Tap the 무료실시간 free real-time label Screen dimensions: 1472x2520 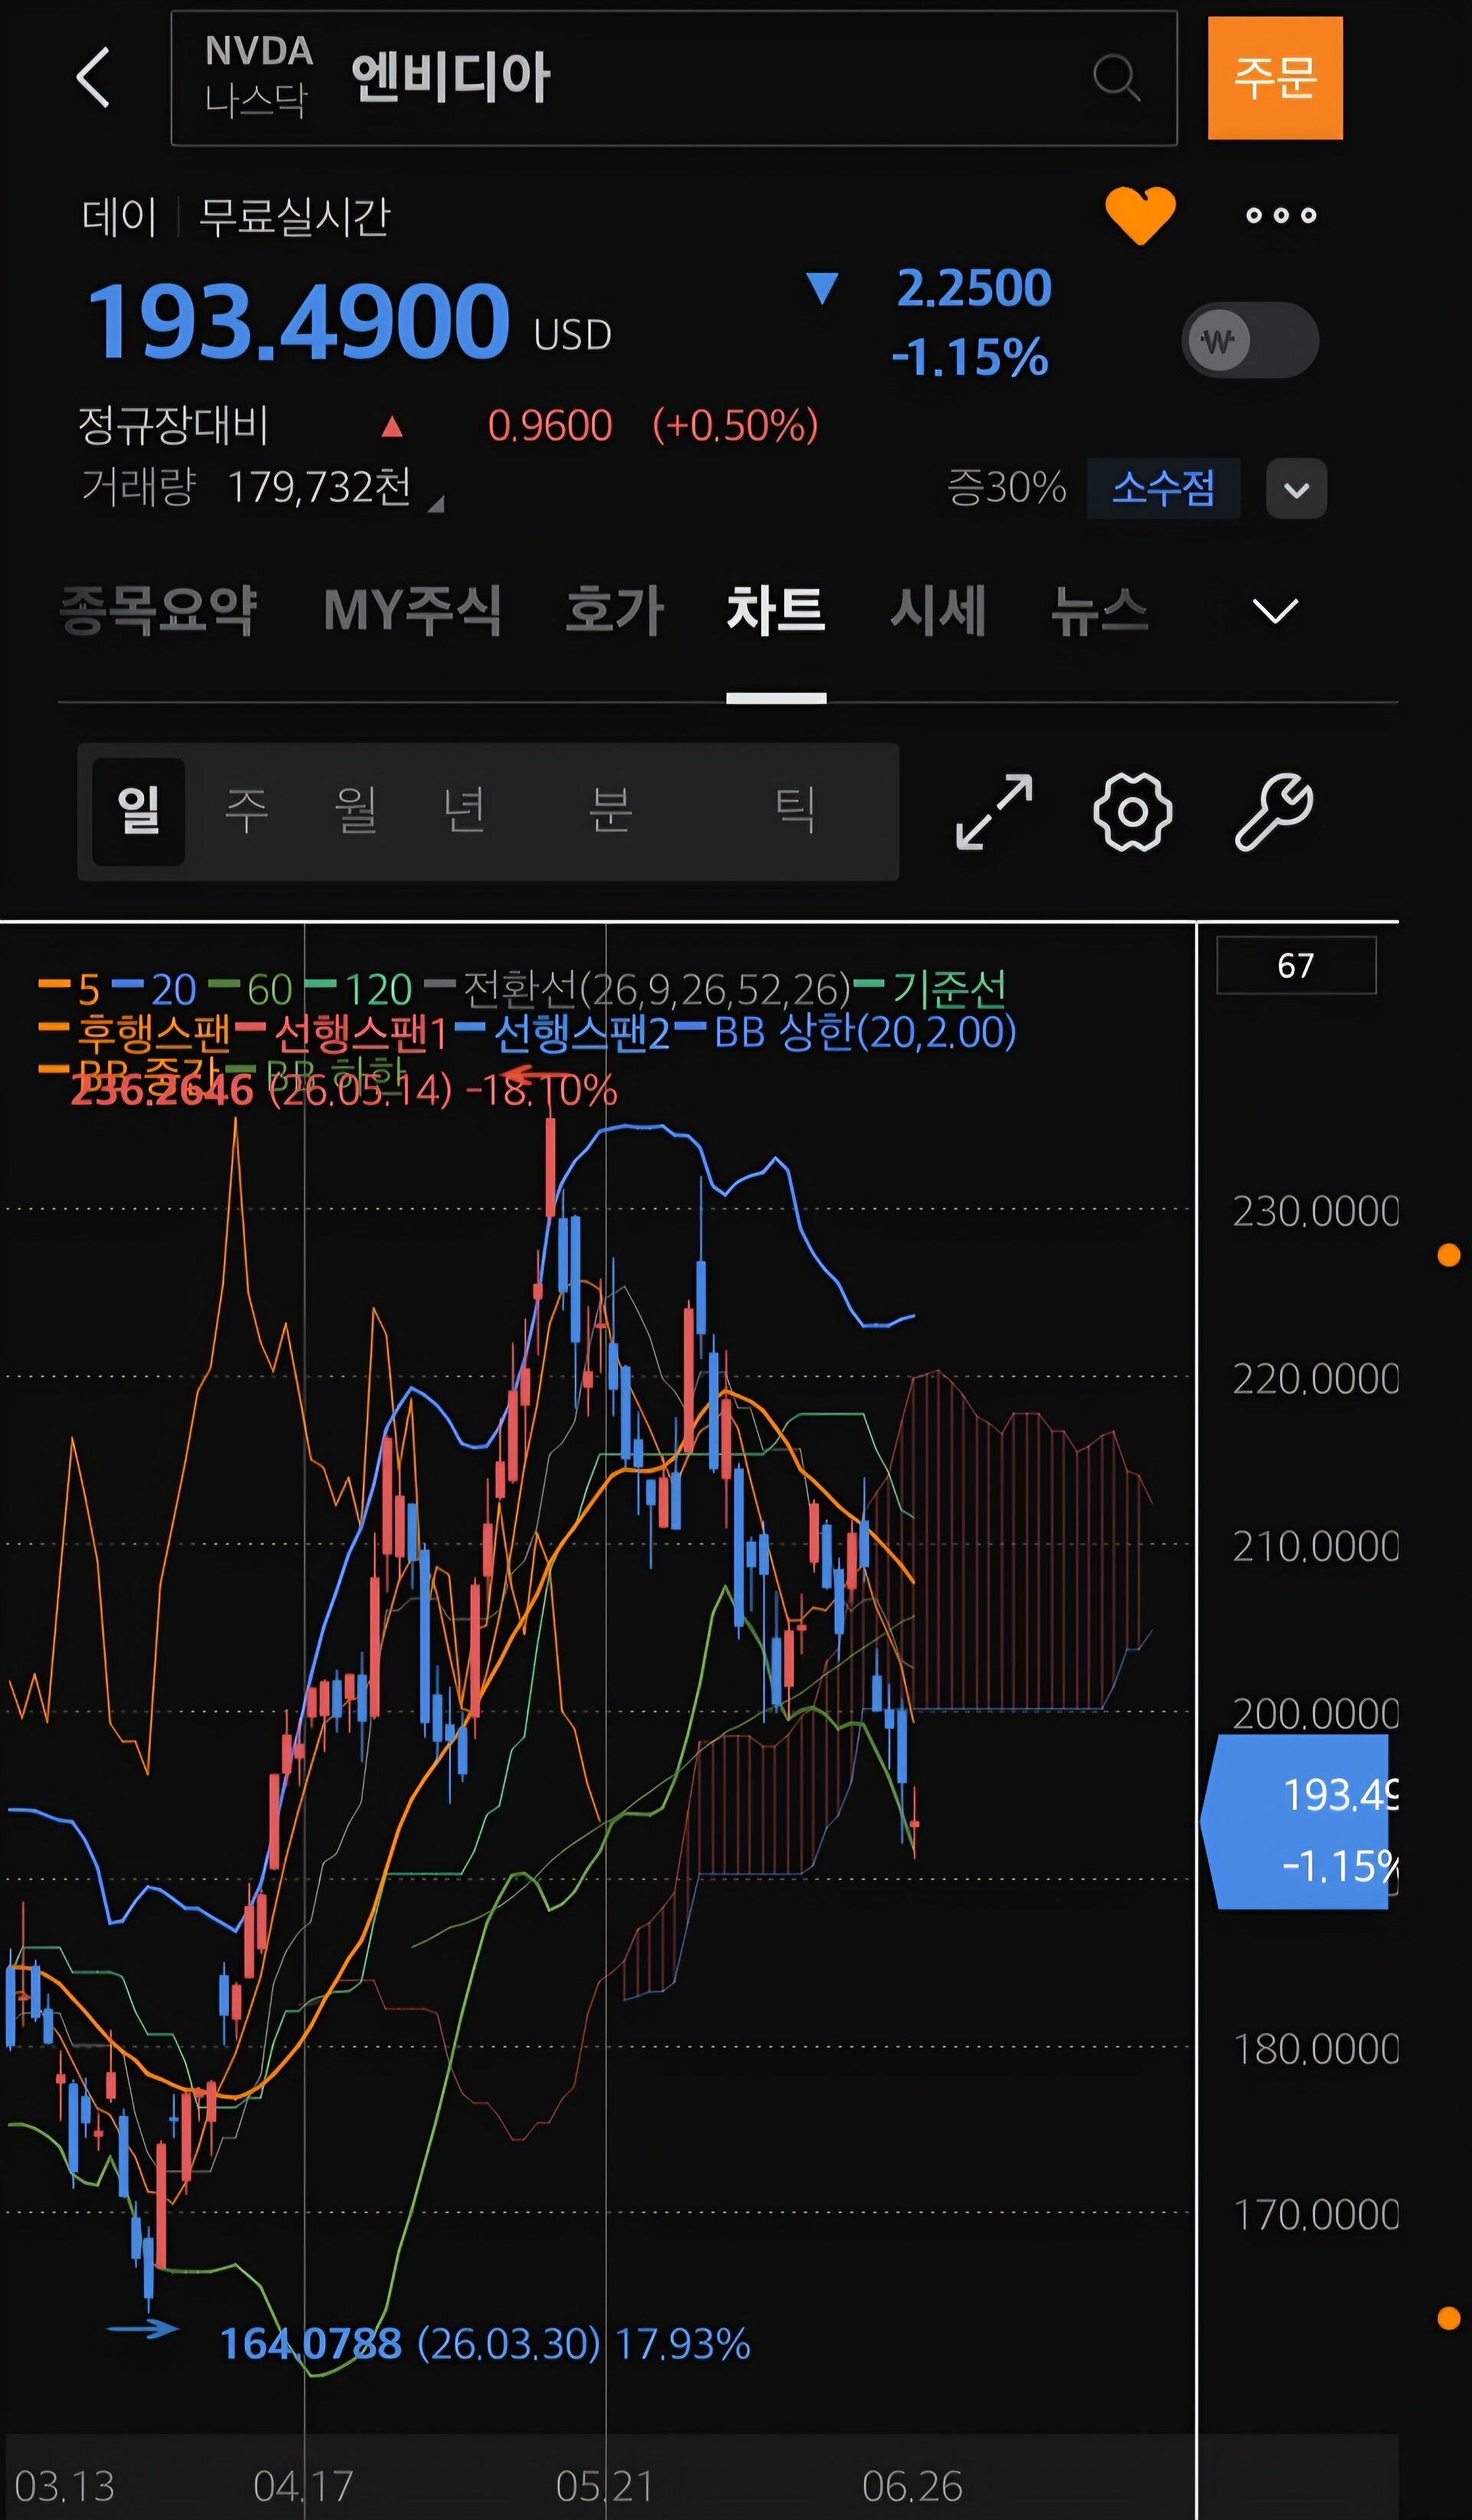click(294, 217)
